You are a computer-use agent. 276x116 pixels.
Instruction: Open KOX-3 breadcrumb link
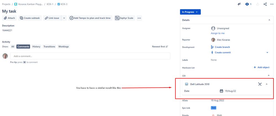click(62, 4)
